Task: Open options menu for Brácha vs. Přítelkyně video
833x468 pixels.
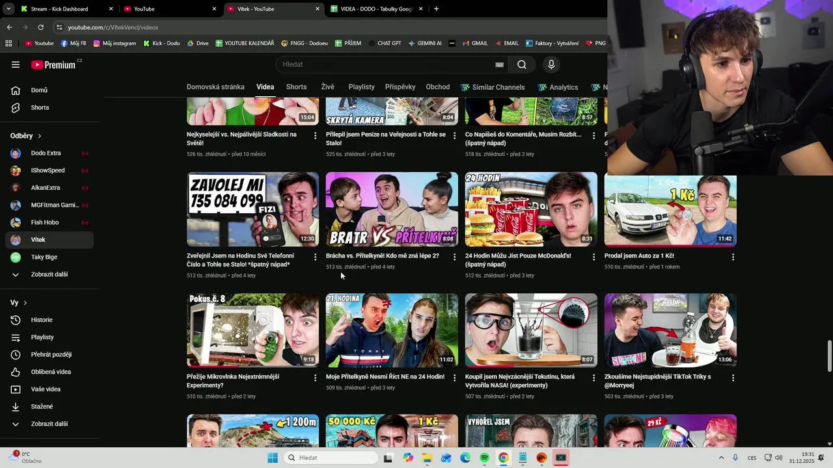Action: [x=454, y=257]
